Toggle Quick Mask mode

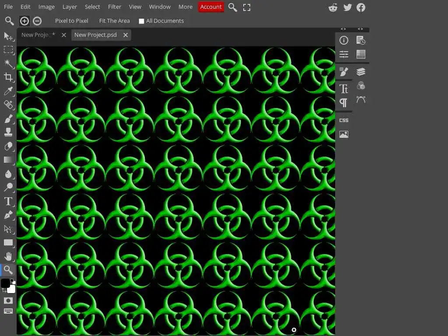tap(8, 301)
